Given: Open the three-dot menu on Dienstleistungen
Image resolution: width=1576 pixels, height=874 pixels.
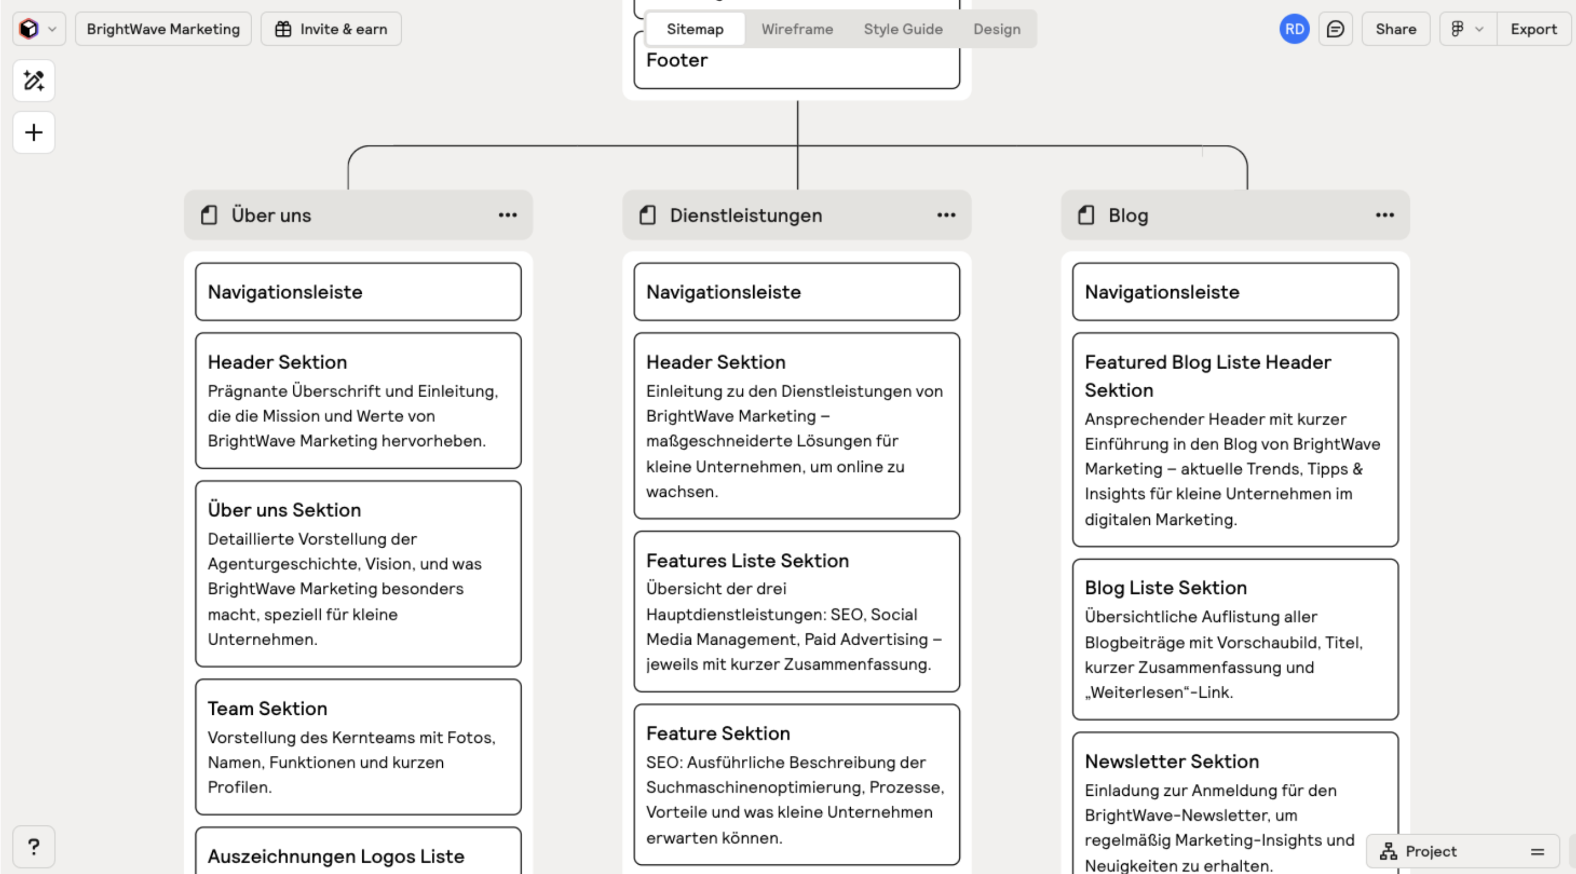Looking at the screenshot, I should pyautogui.click(x=945, y=215).
